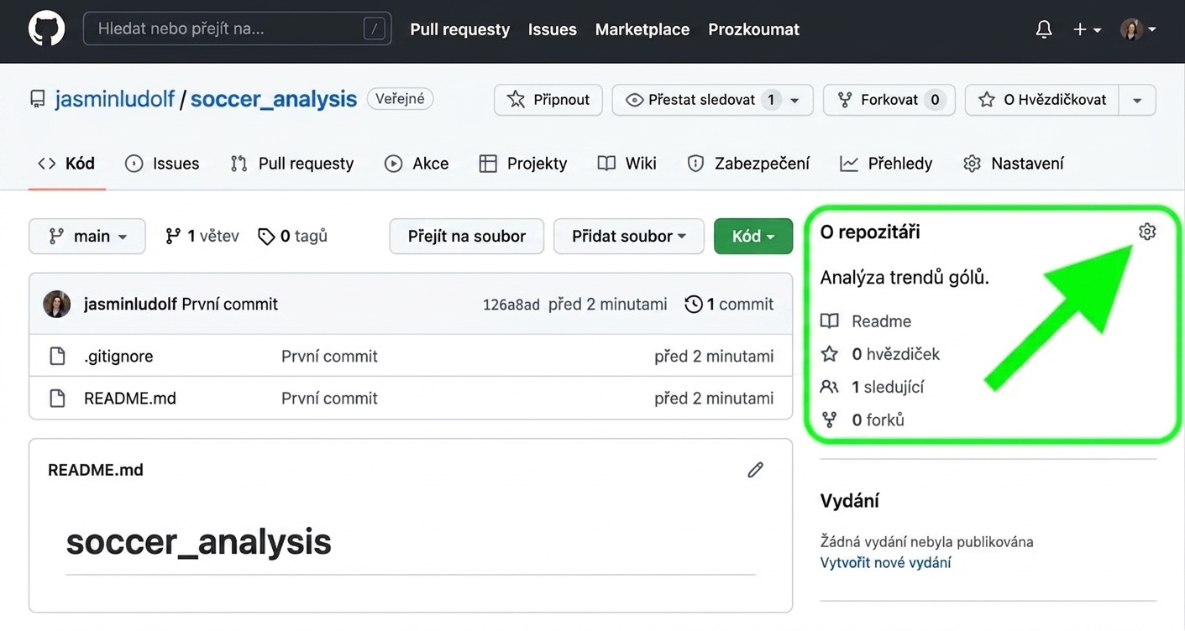Click the .gitignore file icon
This screenshot has height=631, width=1185.
[57, 356]
